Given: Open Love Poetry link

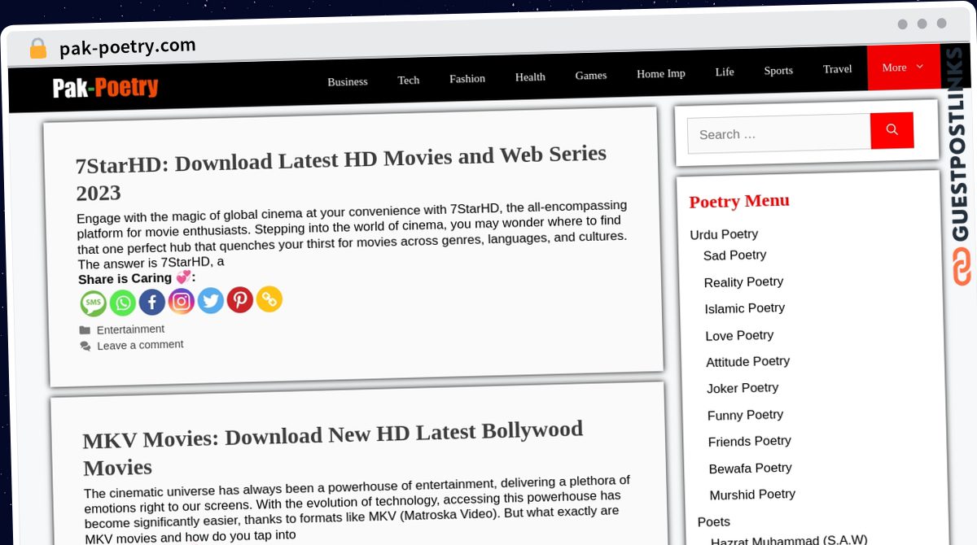Looking at the screenshot, I should point(739,335).
